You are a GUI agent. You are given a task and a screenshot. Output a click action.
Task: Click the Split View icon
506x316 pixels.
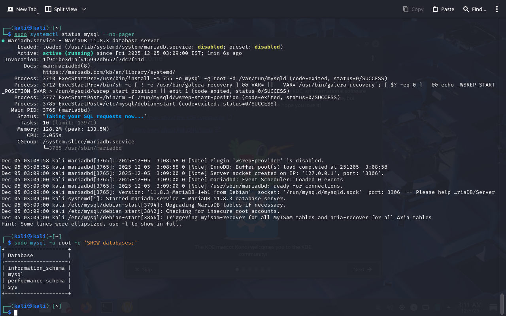48,9
